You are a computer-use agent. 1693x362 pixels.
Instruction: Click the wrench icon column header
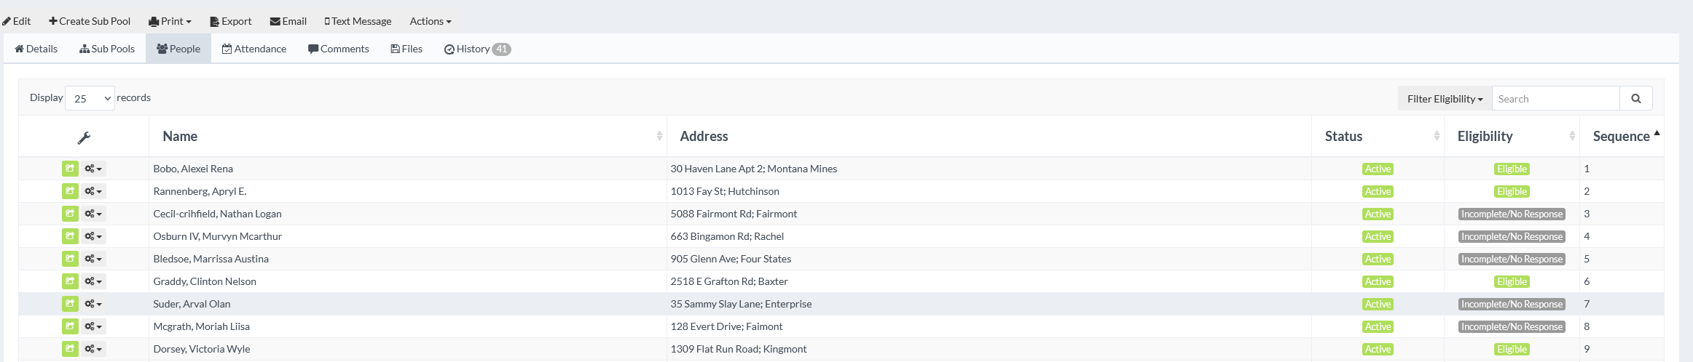coord(84,137)
